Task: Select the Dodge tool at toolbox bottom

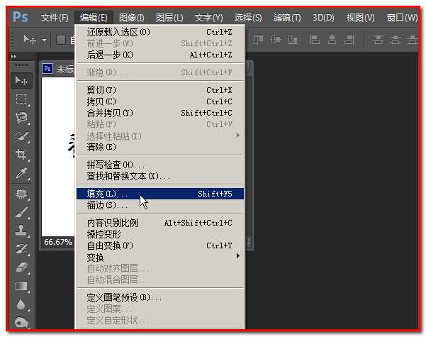Action: (21, 323)
